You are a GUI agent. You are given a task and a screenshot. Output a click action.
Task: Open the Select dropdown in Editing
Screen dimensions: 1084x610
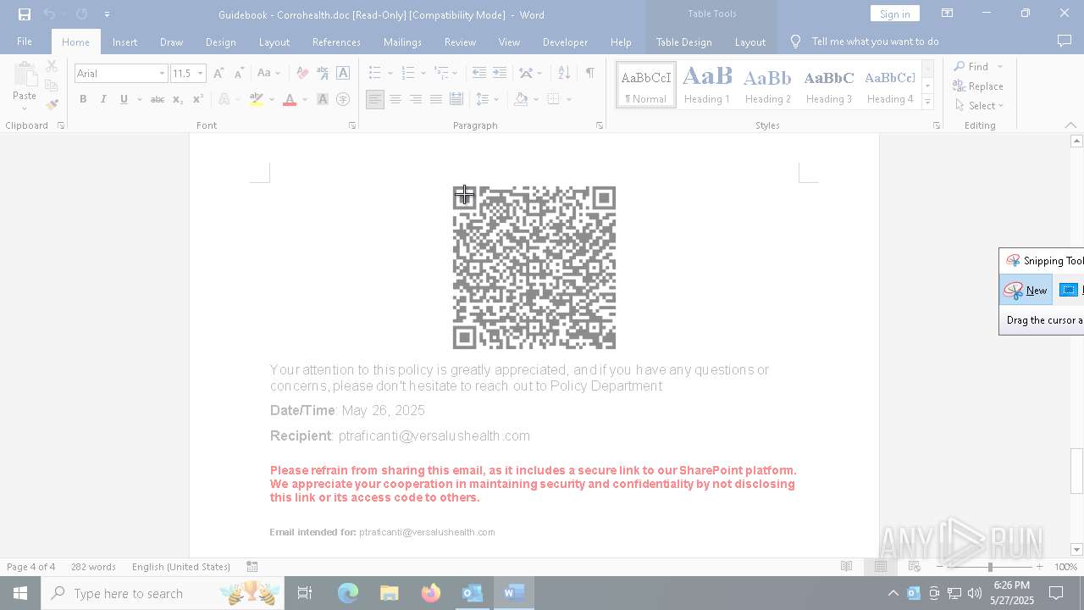point(980,106)
